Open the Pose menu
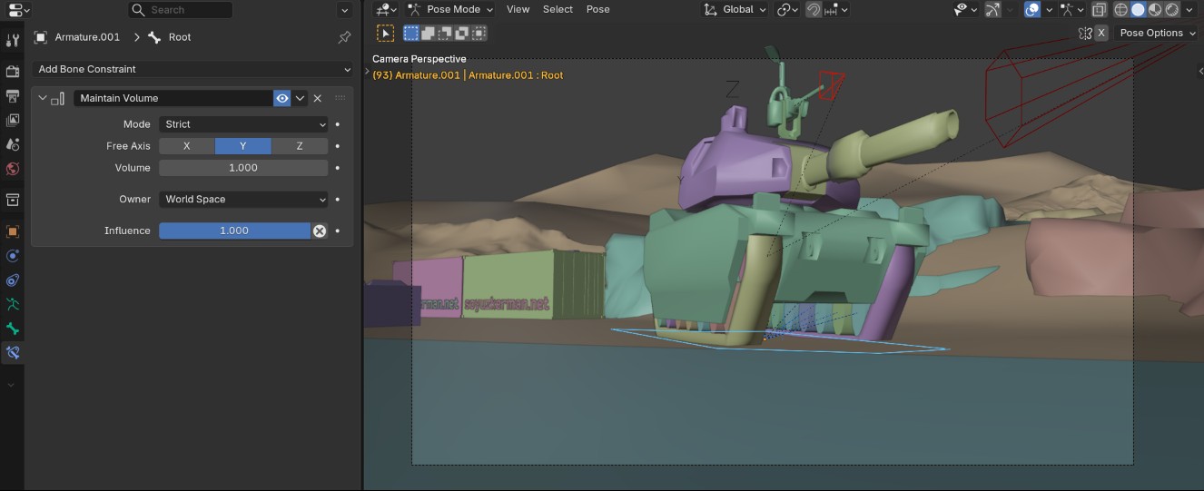 598,9
